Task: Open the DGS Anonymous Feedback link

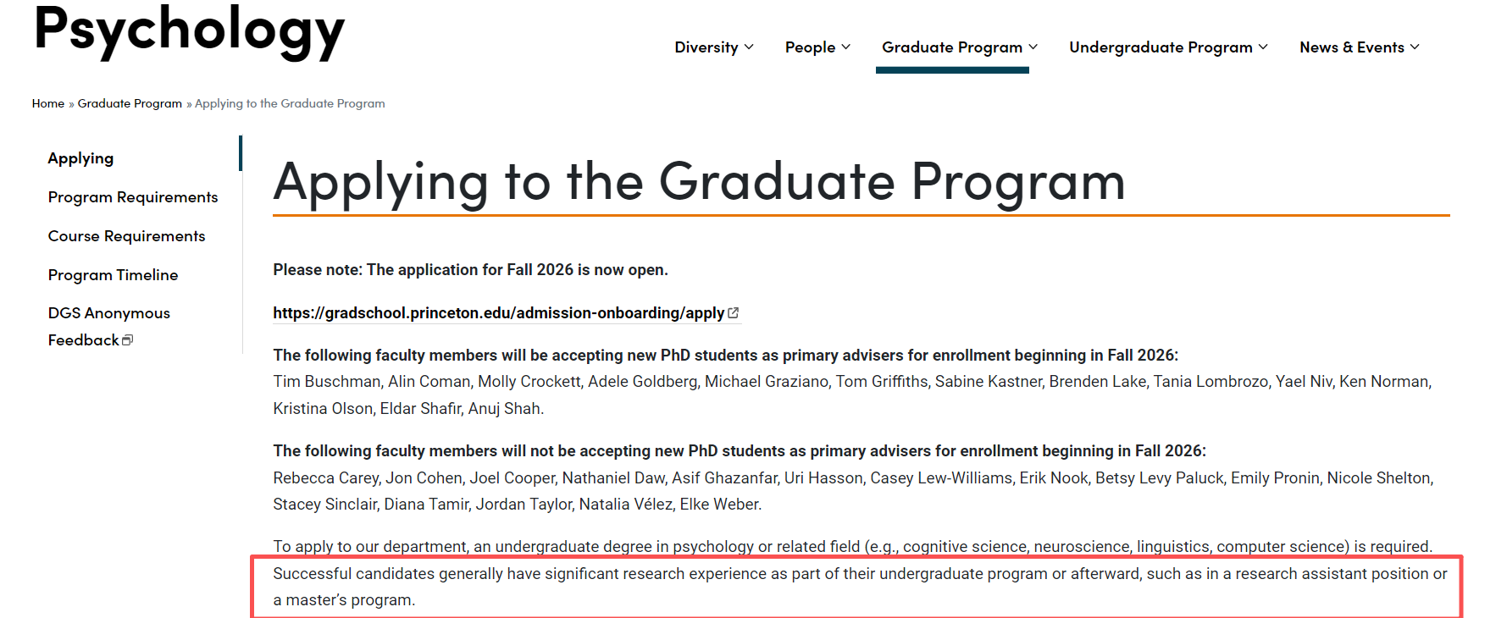Action: [x=108, y=314]
